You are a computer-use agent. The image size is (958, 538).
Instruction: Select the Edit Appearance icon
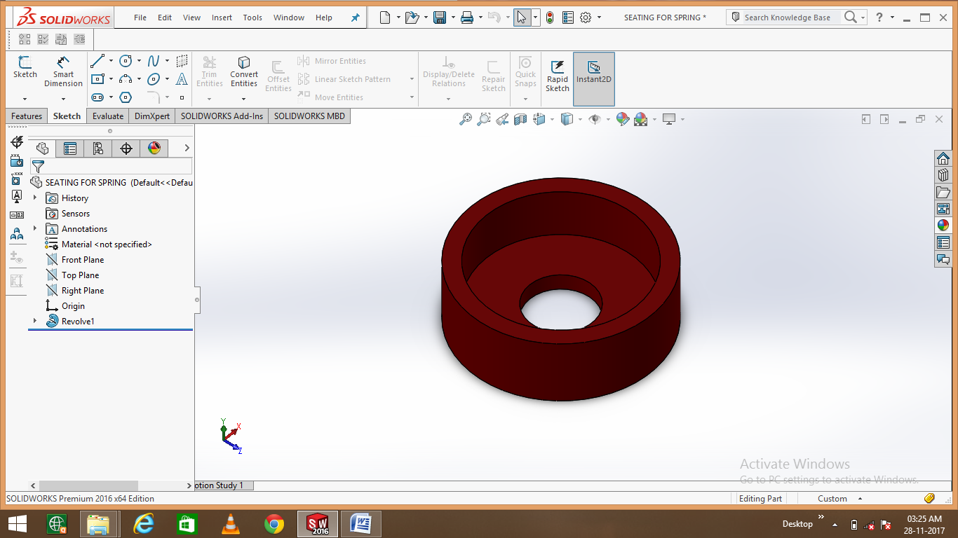click(x=621, y=119)
